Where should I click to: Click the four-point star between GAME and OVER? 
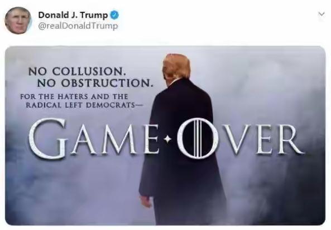coord(168,139)
